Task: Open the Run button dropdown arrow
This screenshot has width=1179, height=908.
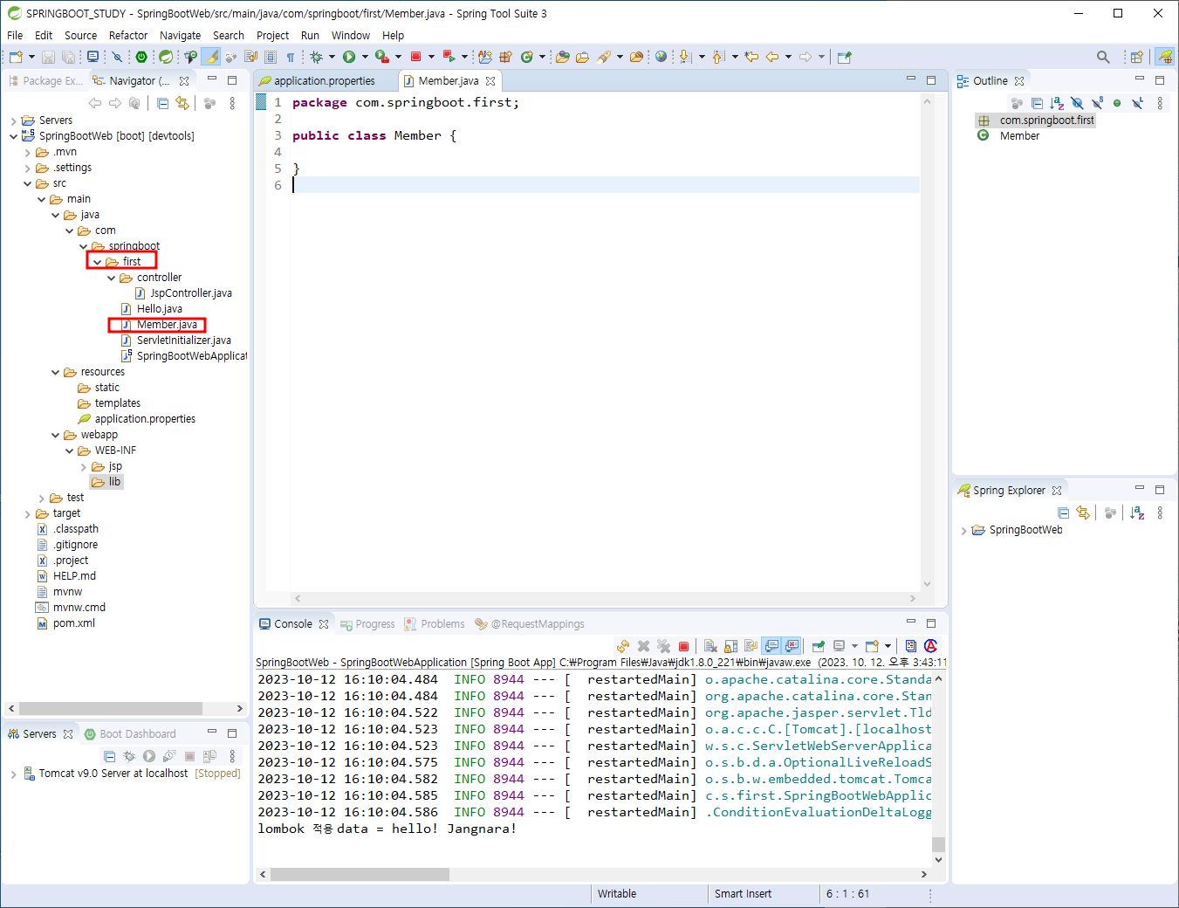Action: pyautogui.click(x=364, y=57)
